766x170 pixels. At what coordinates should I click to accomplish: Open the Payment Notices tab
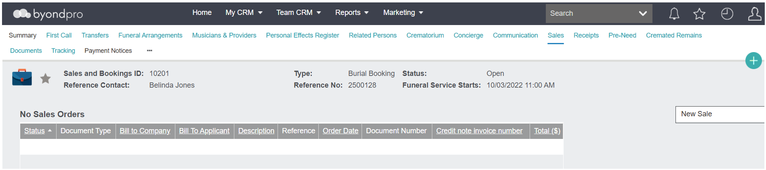108,50
